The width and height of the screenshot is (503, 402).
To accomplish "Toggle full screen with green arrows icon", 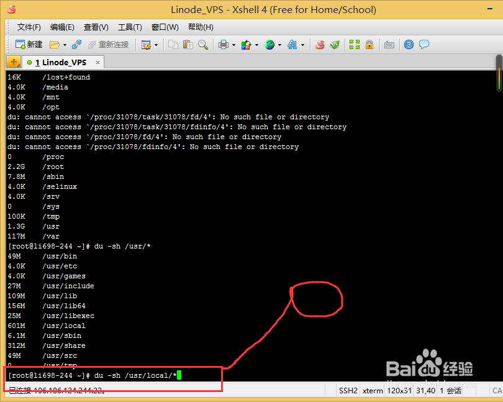I will coord(354,44).
